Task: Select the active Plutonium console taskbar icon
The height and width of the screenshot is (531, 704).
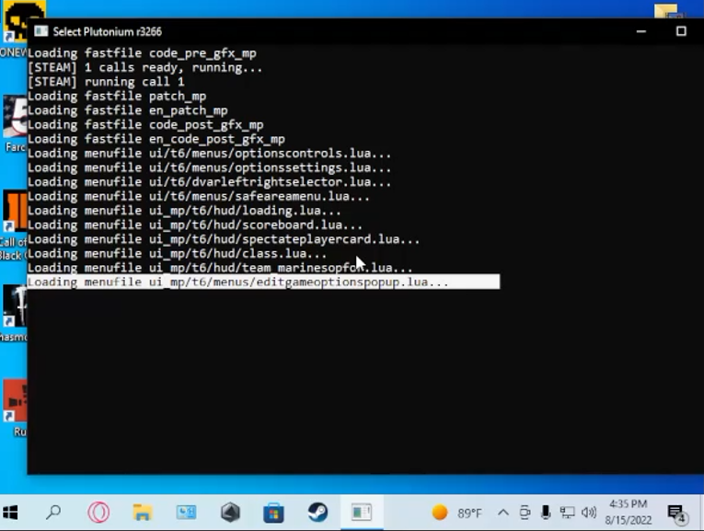Action: pyautogui.click(x=362, y=513)
